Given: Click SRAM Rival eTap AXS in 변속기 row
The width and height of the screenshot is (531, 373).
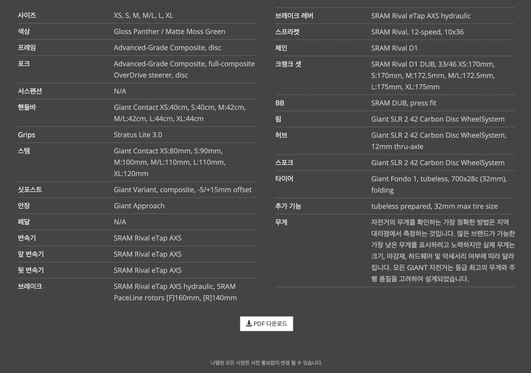Looking at the screenshot, I should click(147, 238).
